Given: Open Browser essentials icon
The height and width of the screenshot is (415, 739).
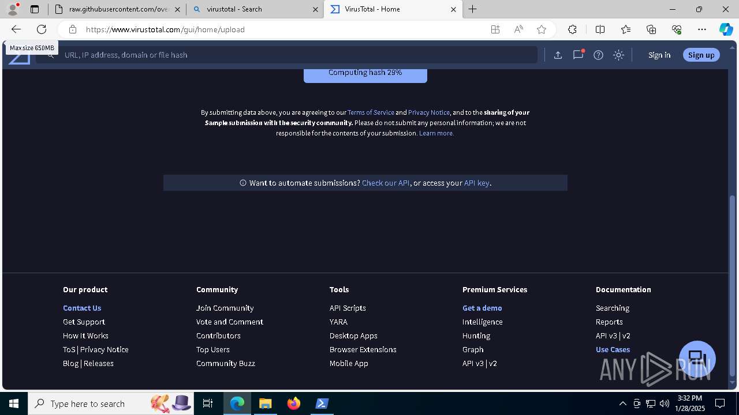Looking at the screenshot, I should coord(677,29).
